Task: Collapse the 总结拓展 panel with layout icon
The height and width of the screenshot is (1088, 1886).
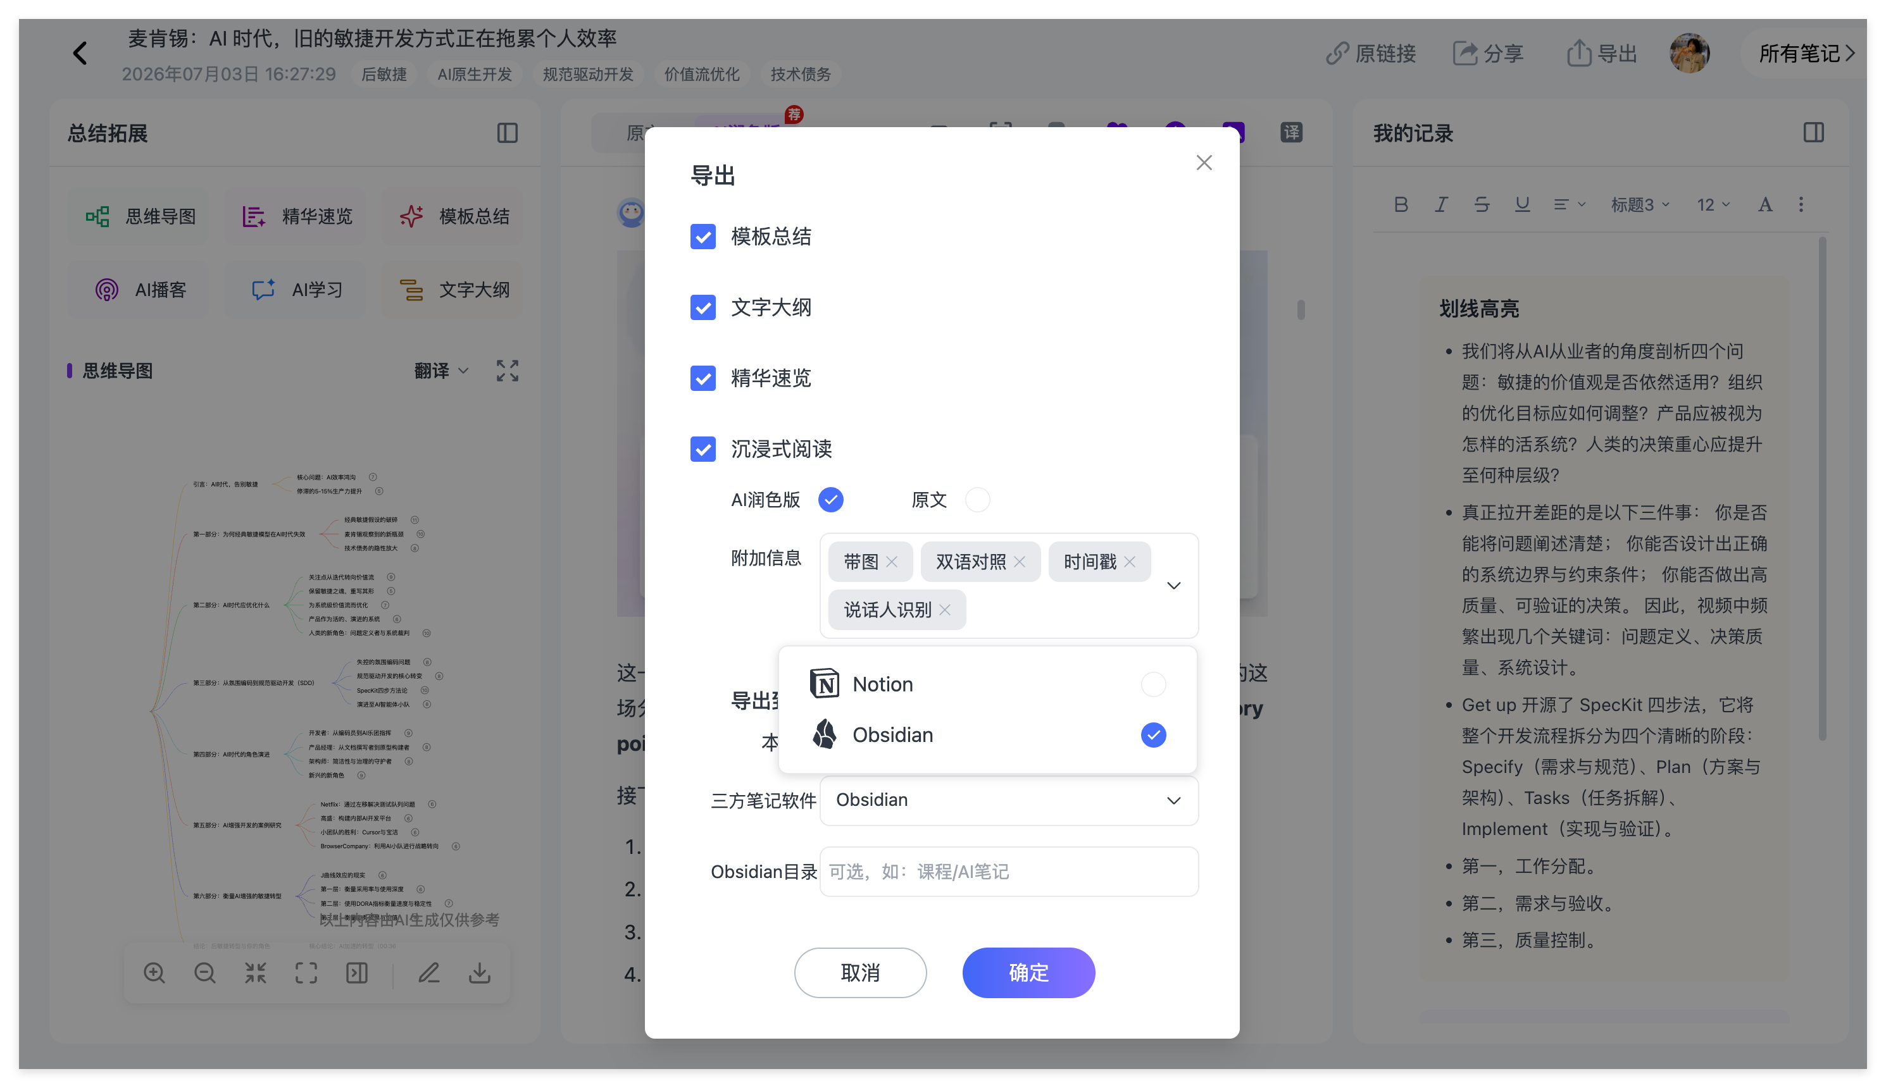Action: click(507, 133)
